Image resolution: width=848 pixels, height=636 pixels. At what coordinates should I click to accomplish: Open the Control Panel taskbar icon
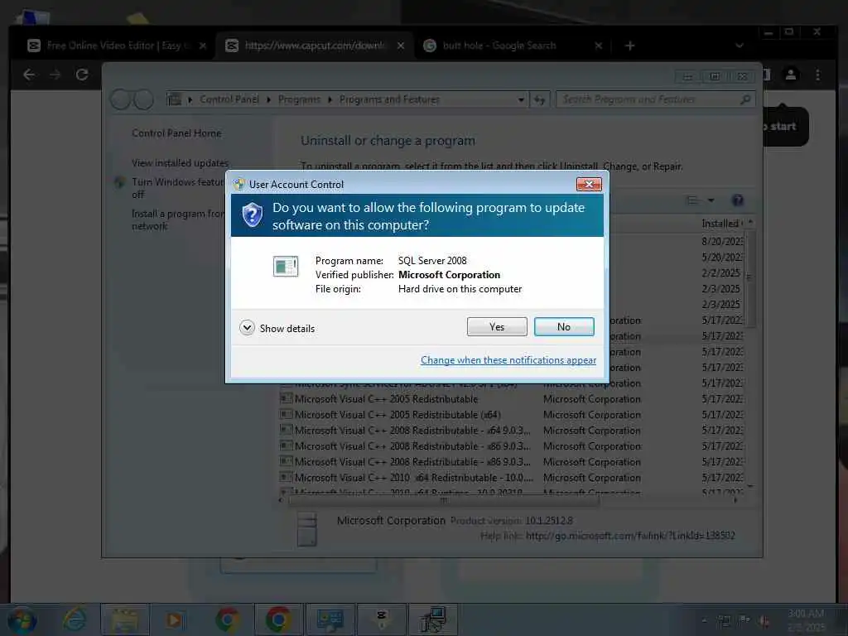(330, 619)
